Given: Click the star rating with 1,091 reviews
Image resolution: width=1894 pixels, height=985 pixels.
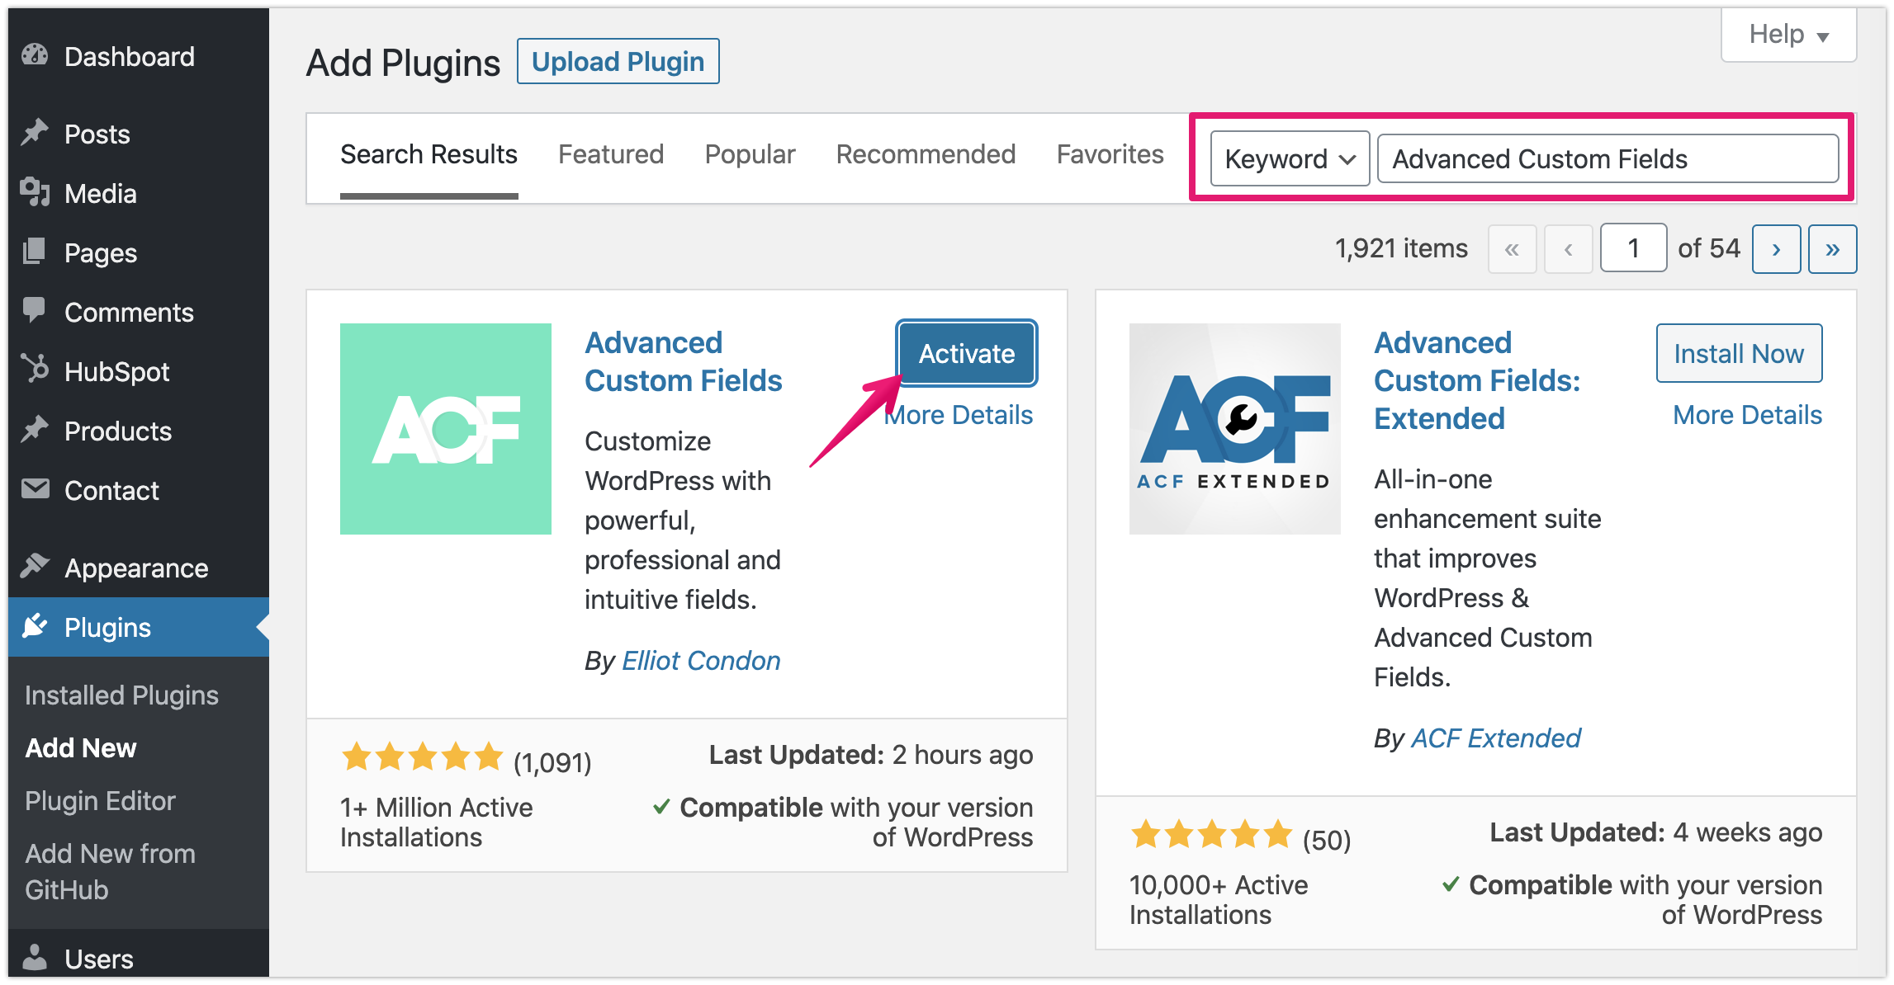Looking at the screenshot, I should tap(422, 756).
